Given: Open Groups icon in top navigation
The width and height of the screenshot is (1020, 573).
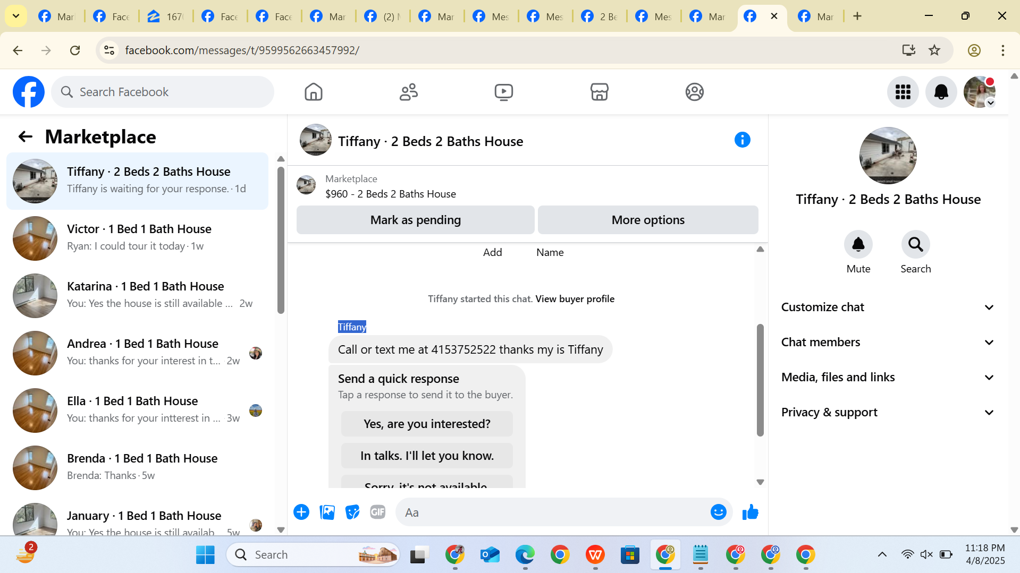Looking at the screenshot, I should pos(694,92).
